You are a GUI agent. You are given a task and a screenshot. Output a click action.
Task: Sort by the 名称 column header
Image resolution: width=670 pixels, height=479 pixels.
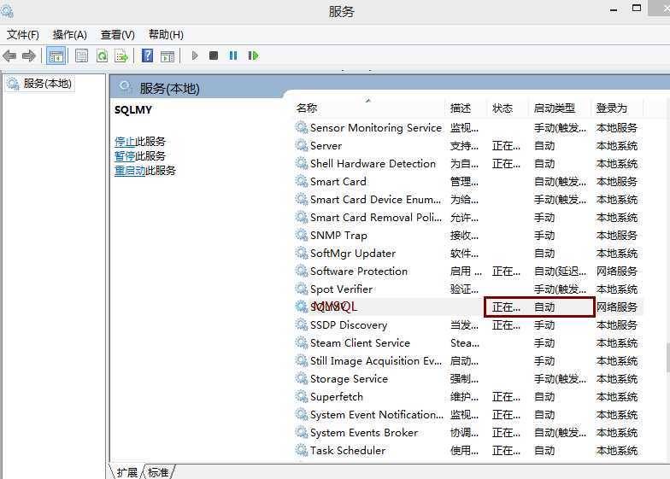369,108
